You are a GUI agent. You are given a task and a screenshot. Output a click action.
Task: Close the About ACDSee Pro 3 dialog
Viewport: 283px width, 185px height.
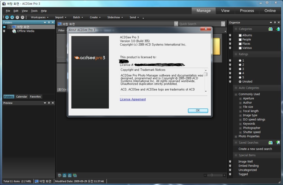[x=206, y=29]
